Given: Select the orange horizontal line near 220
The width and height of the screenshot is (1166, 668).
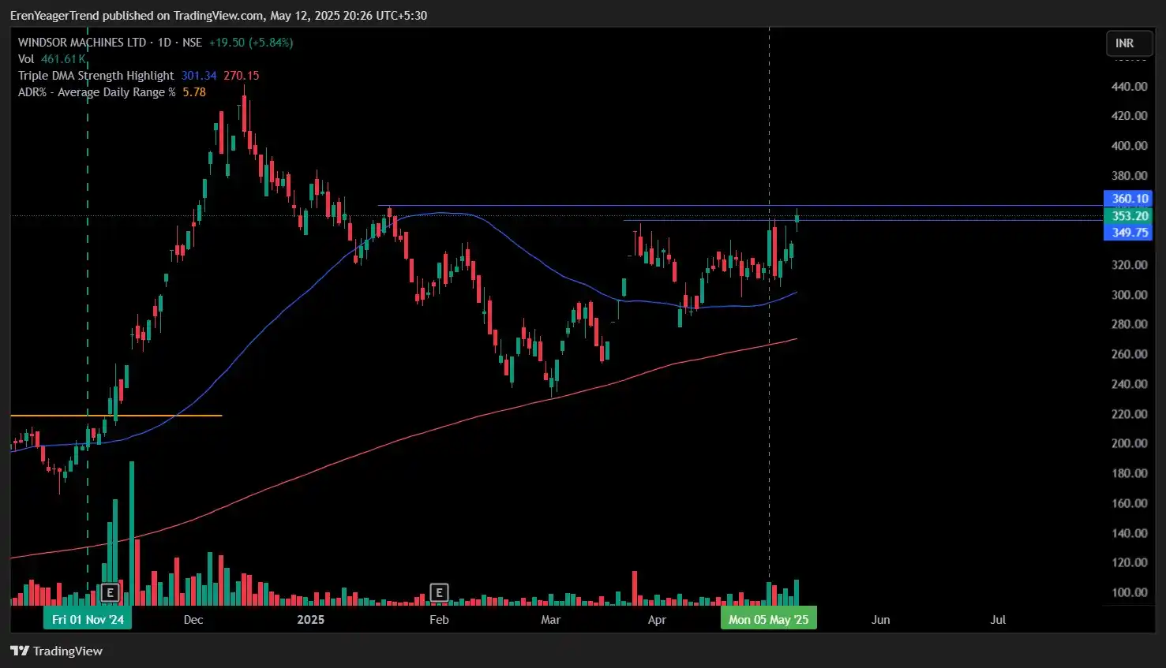Looking at the screenshot, I should point(116,416).
